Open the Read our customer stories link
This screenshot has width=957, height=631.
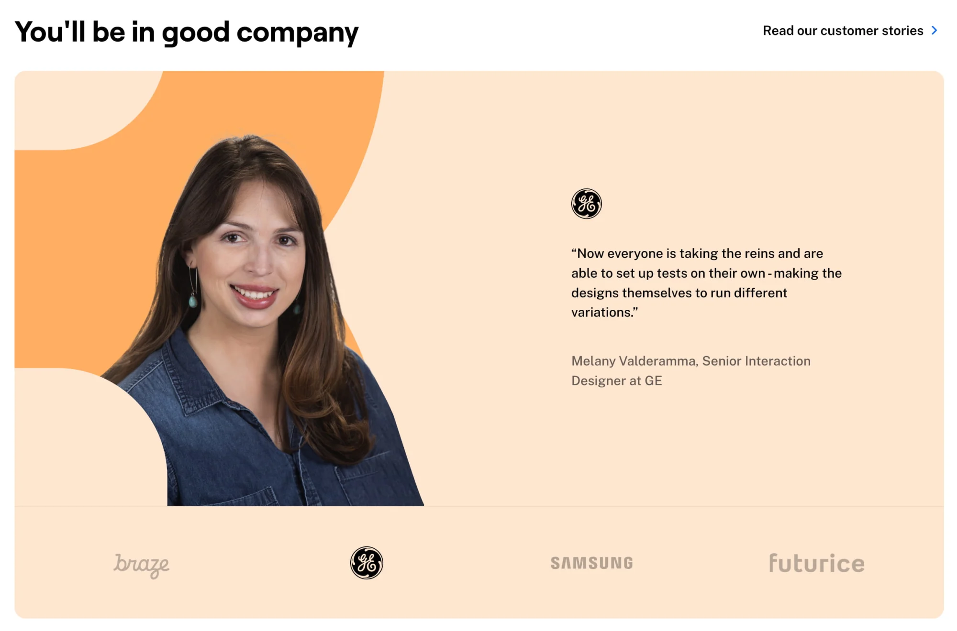850,31
